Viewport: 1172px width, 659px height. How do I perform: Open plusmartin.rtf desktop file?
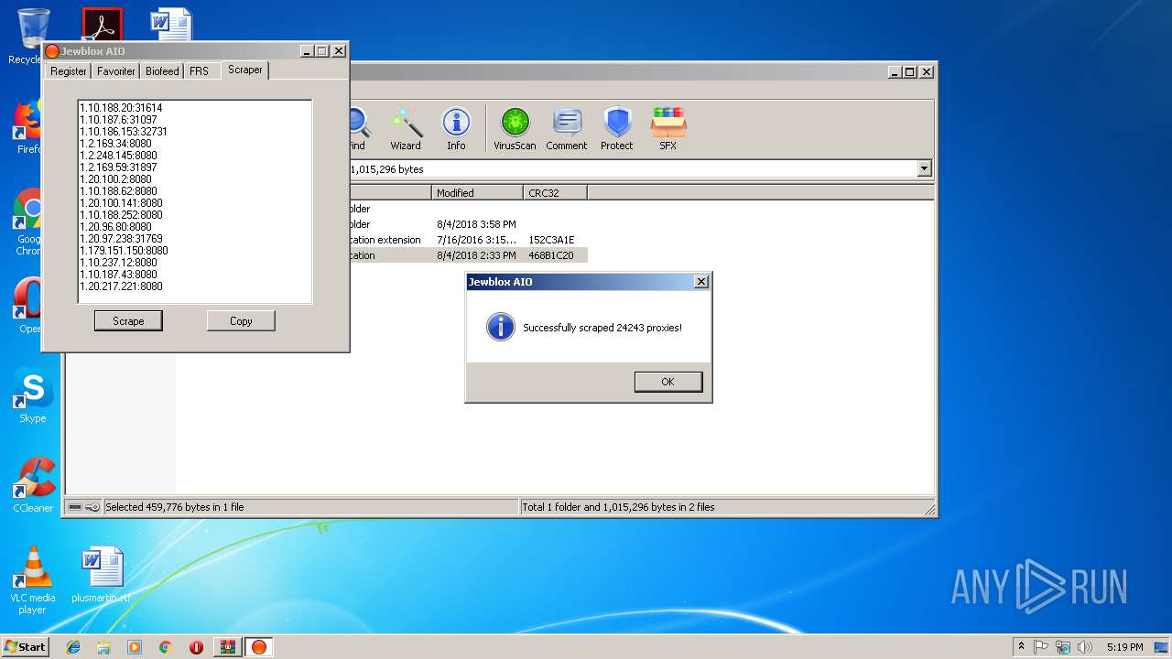click(x=102, y=576)
